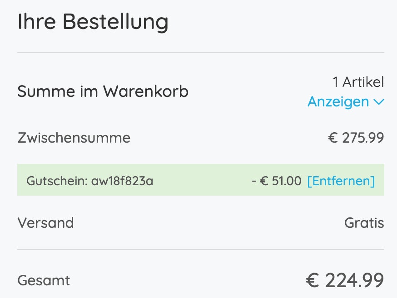
Task: Remove coupon via the Entfernen link
Action: point(341,181)
